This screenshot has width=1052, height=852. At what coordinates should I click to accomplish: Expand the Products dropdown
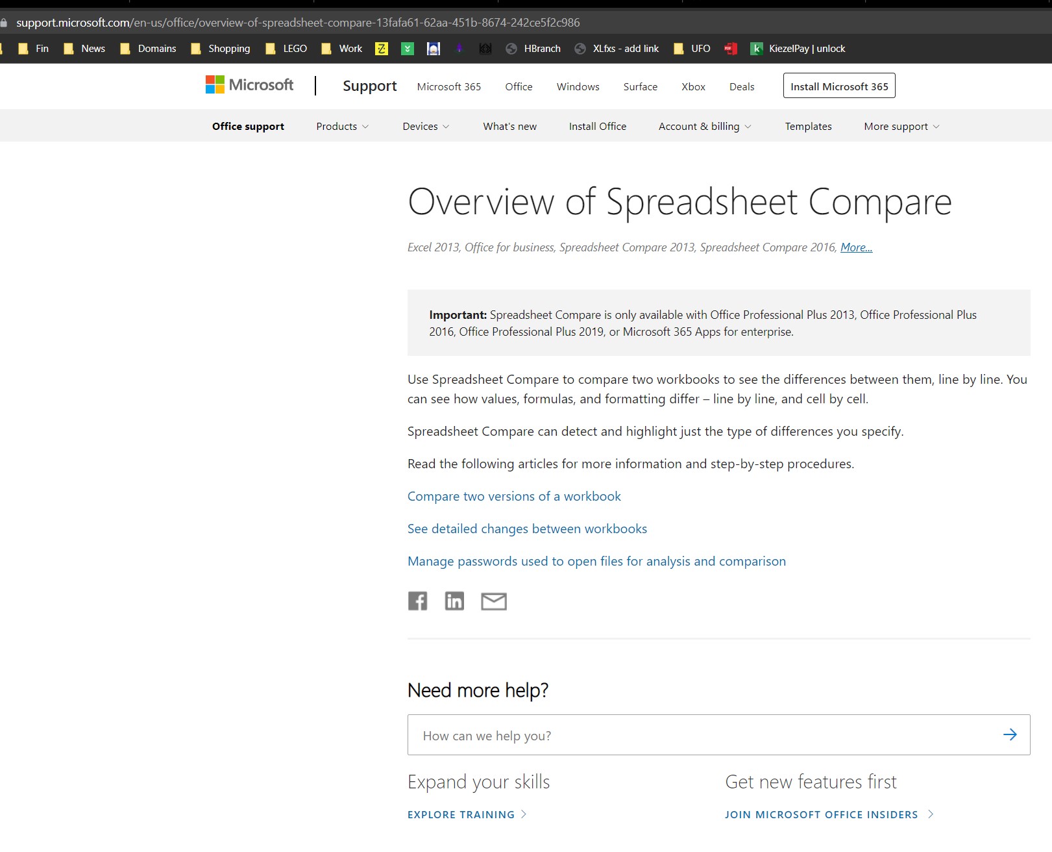click(x=342, y=126)
